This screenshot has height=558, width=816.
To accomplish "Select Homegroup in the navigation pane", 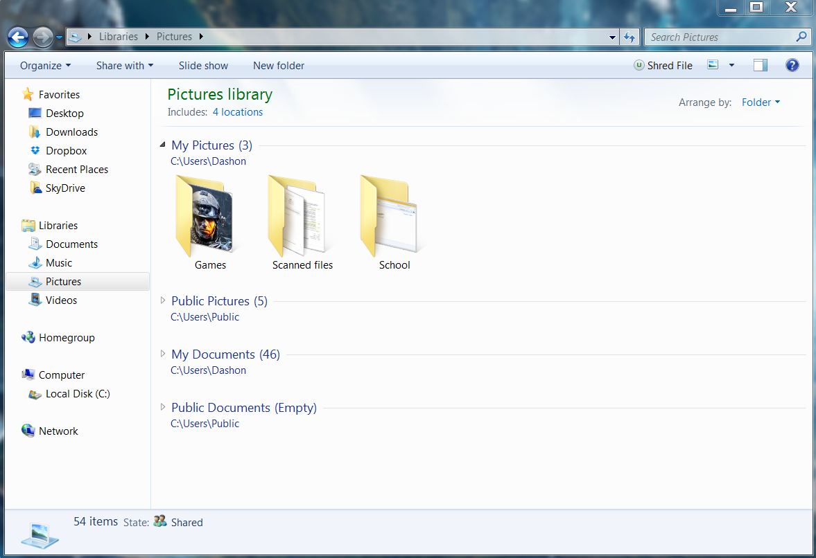I will [66, 338].
